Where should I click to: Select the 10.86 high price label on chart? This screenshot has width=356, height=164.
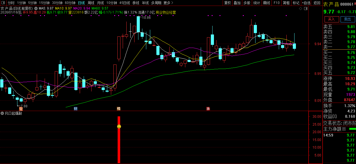coord(146,18)
